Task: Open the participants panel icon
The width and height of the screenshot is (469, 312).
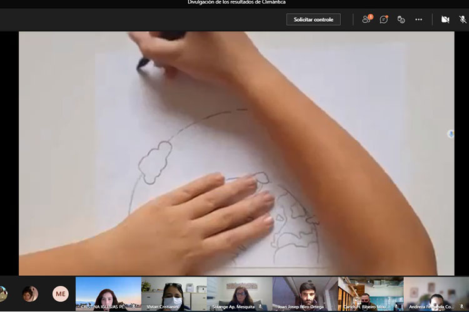Action: (x=366, y=19)
